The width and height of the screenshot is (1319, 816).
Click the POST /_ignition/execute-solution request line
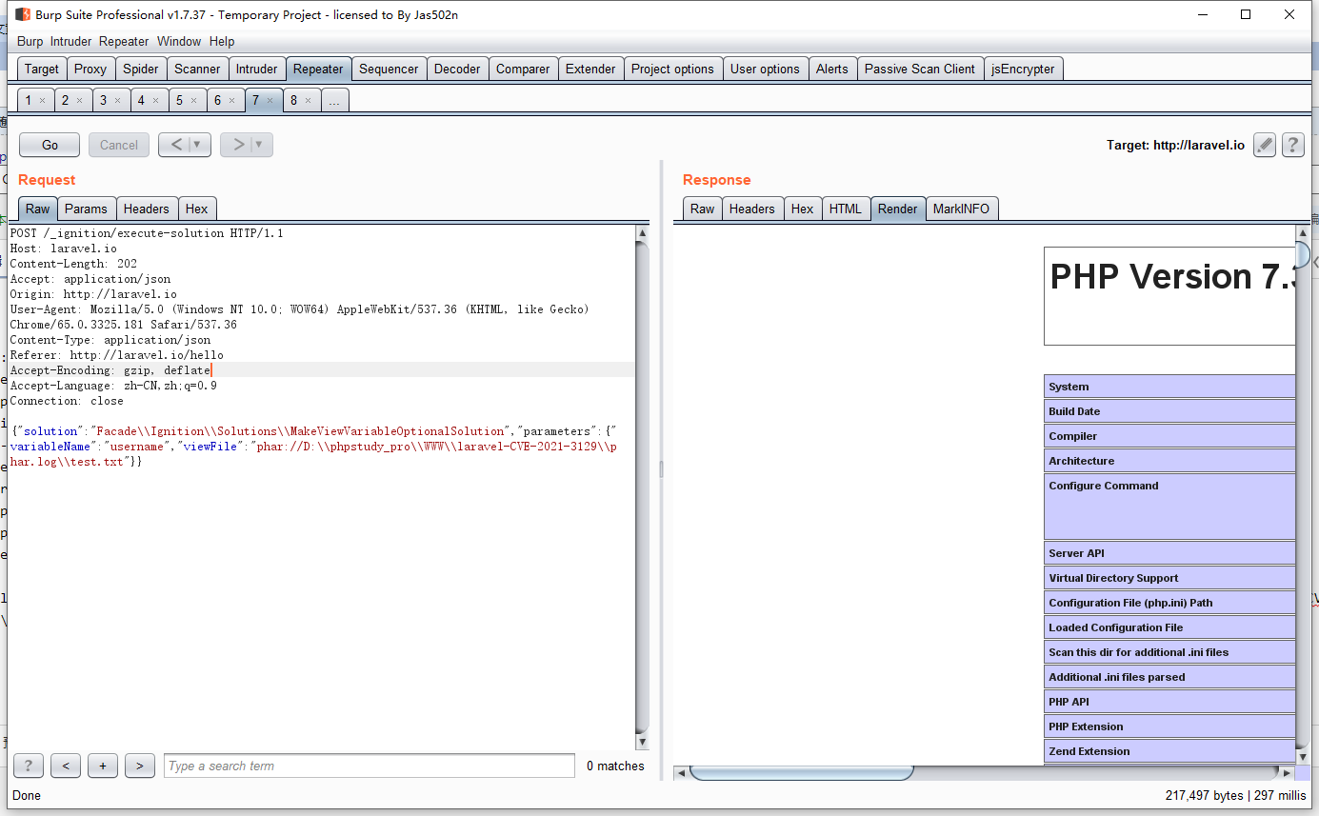[x=147, y=233]
